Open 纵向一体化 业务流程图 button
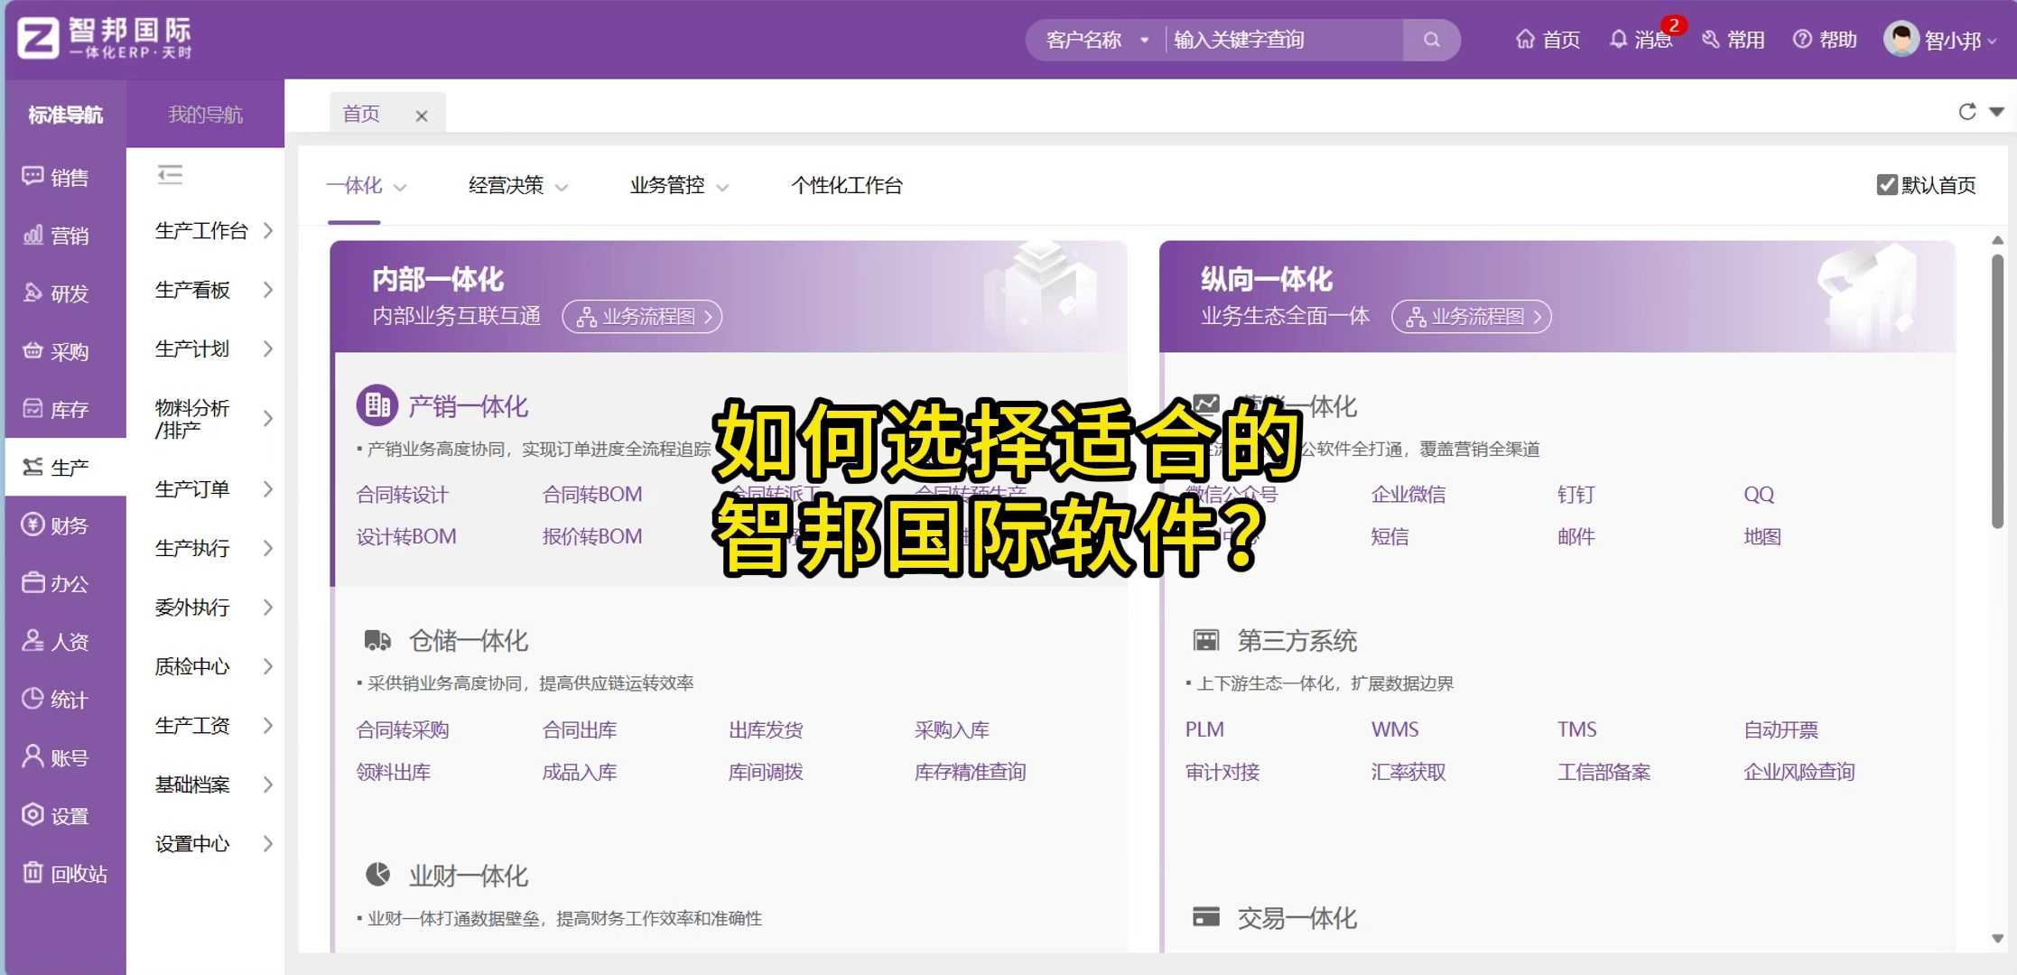This screenshot has width=2017, height=975. 1472,317
